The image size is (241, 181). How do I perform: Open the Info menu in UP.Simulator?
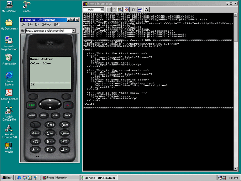click(30, 24)
